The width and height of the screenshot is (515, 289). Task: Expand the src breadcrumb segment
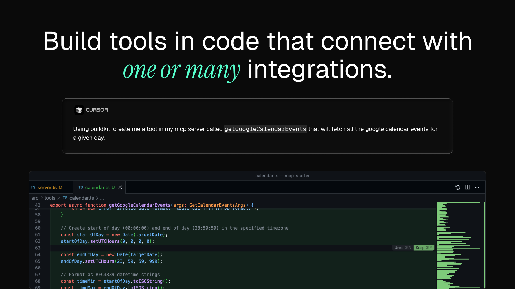pyautogui.click(x=35, y=198)
